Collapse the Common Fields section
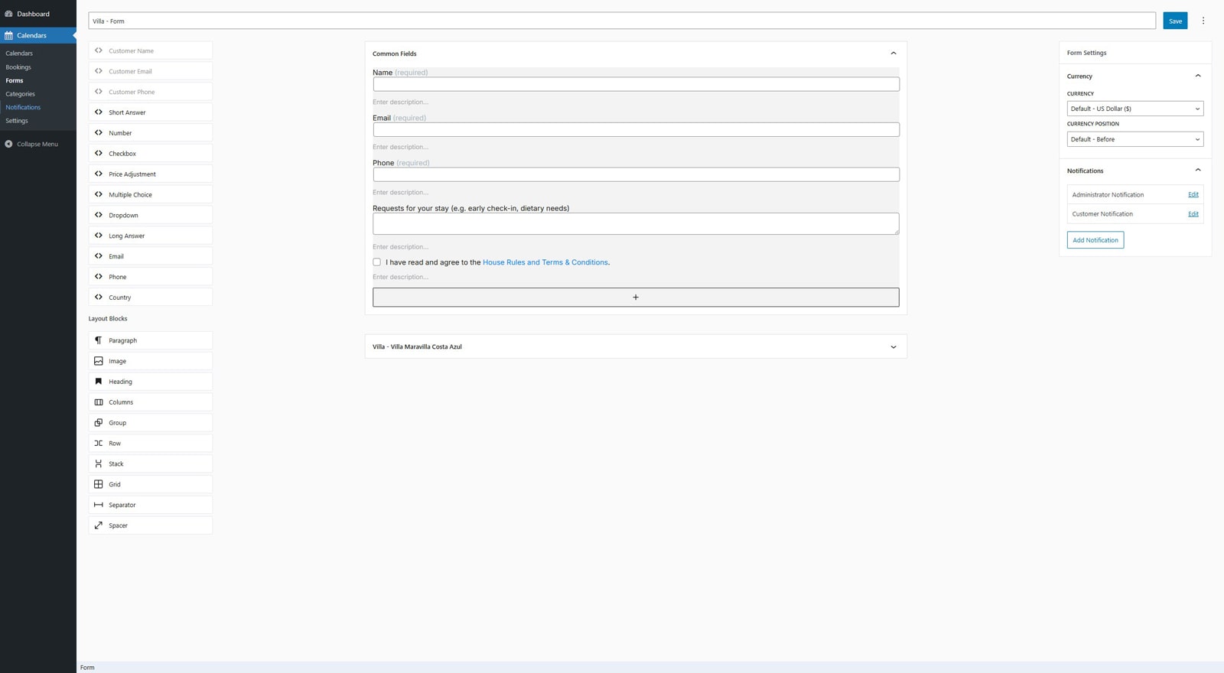1224x673 pixels. [893, 54]
